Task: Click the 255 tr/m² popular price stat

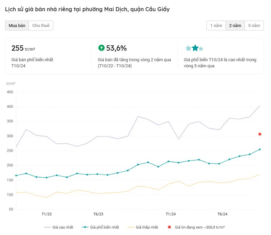Action: (23, 48)
